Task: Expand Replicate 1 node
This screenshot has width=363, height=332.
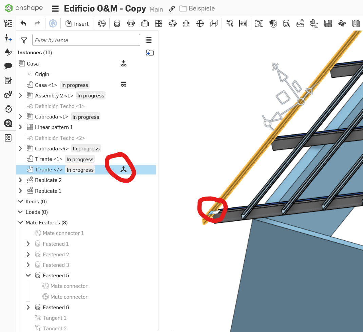Action: (20, 191)
